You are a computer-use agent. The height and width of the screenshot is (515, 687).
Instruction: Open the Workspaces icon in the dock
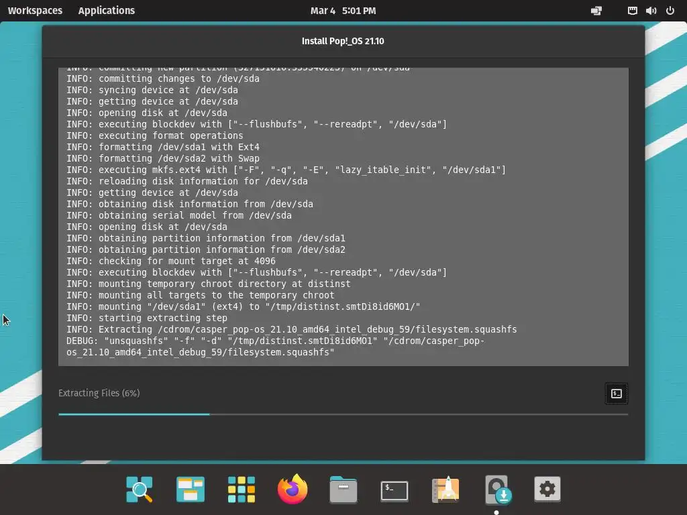(190, 489)
